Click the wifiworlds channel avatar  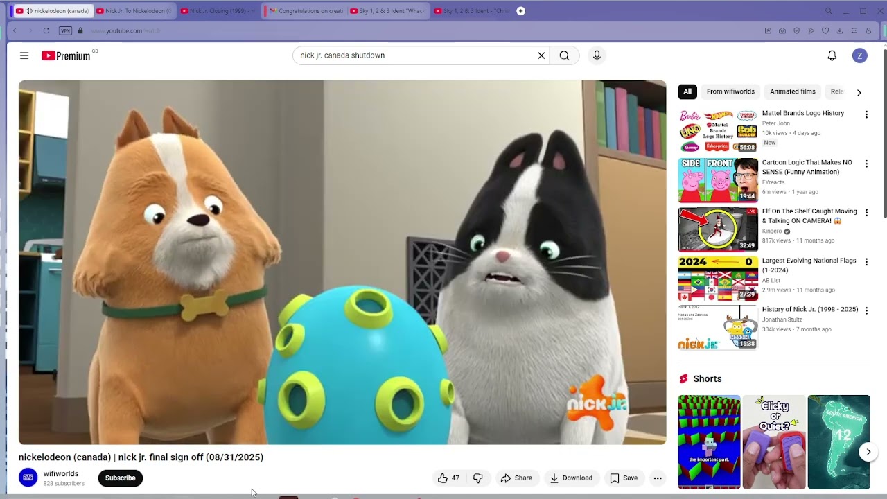[x=28, y=478]
